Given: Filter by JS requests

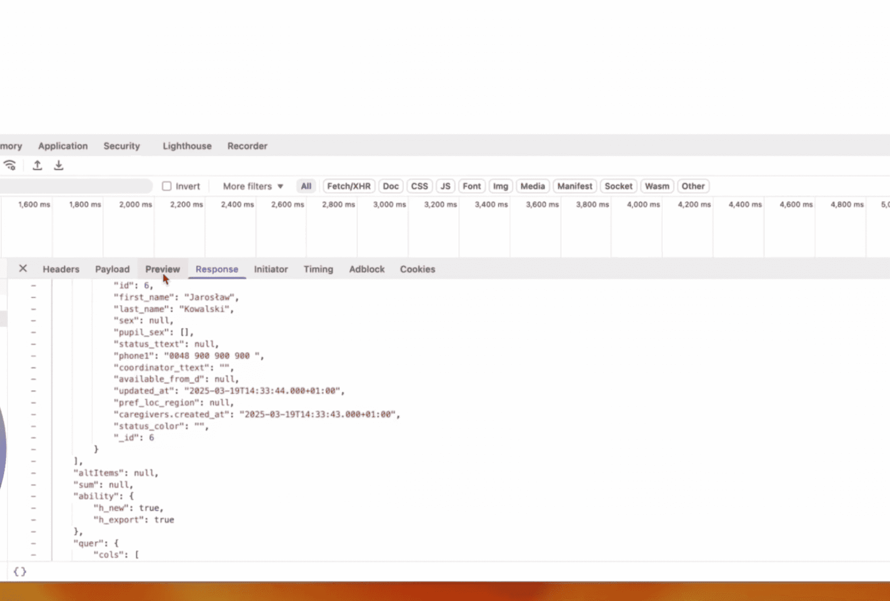Looking at the screenshot, I should 445,186.
